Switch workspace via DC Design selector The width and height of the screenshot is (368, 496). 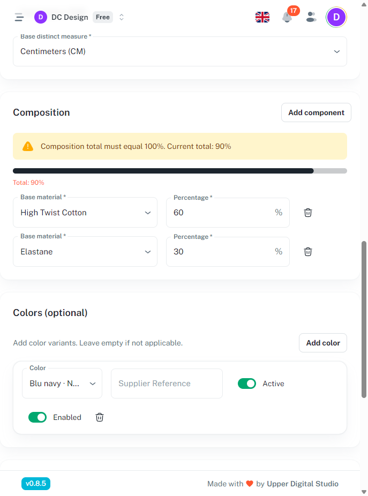79,17
